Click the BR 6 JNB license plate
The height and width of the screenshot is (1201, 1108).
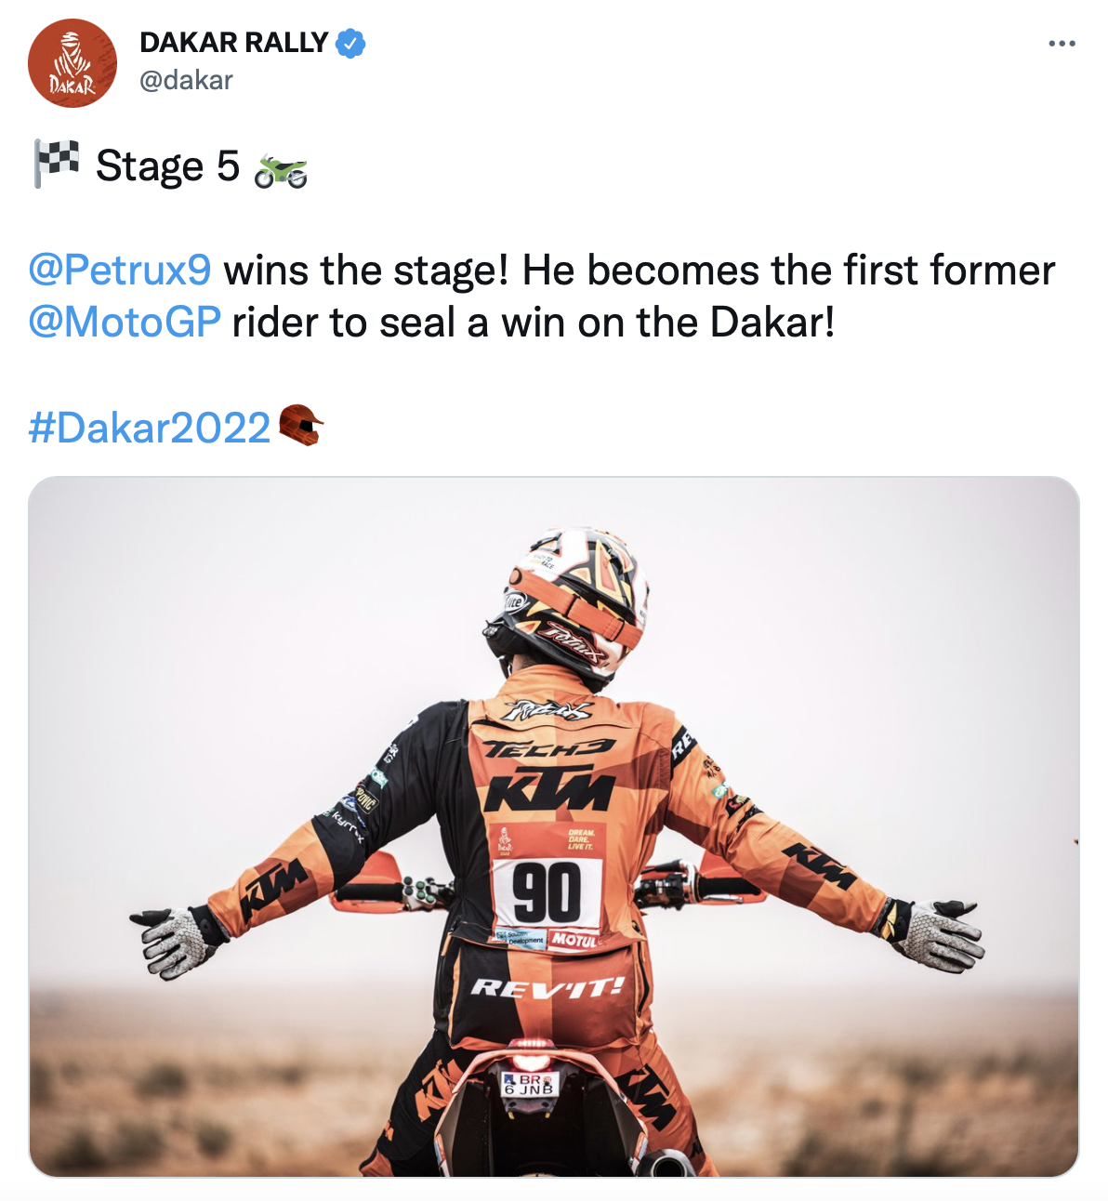pyautogui.click(x=528, y=1084)
